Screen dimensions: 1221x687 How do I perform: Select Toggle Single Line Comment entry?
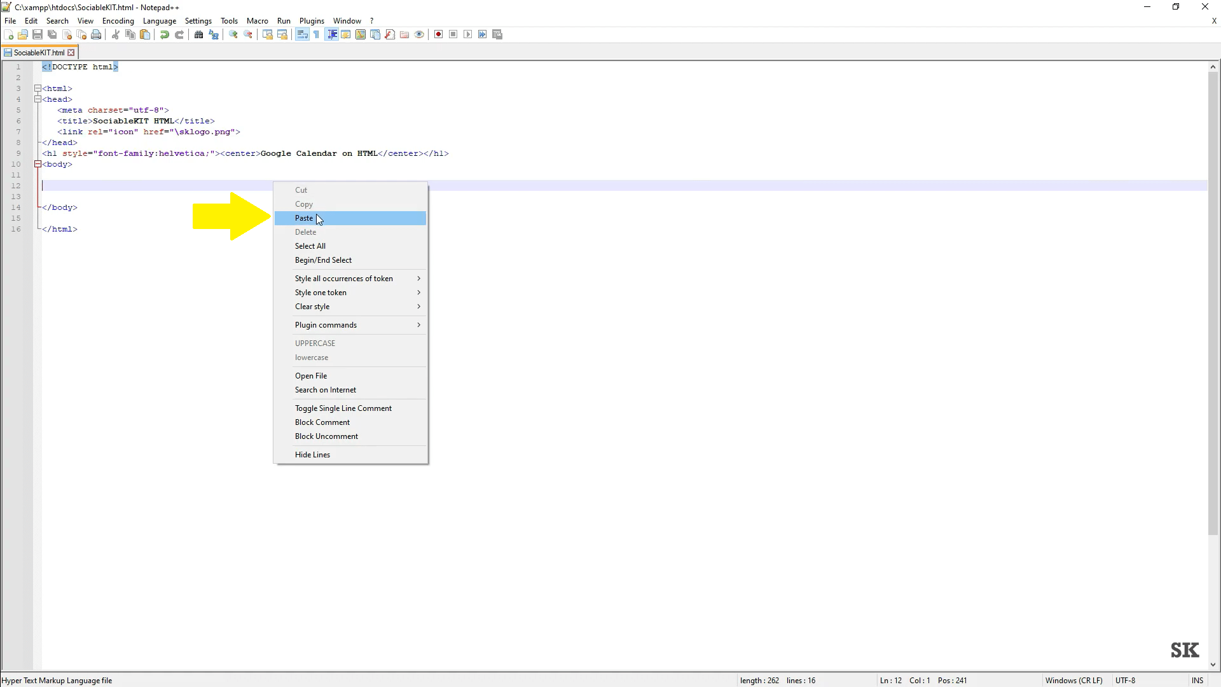[x=343, y=408]
